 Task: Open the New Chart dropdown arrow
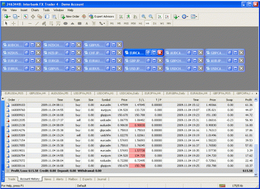[x=10, y=17]
